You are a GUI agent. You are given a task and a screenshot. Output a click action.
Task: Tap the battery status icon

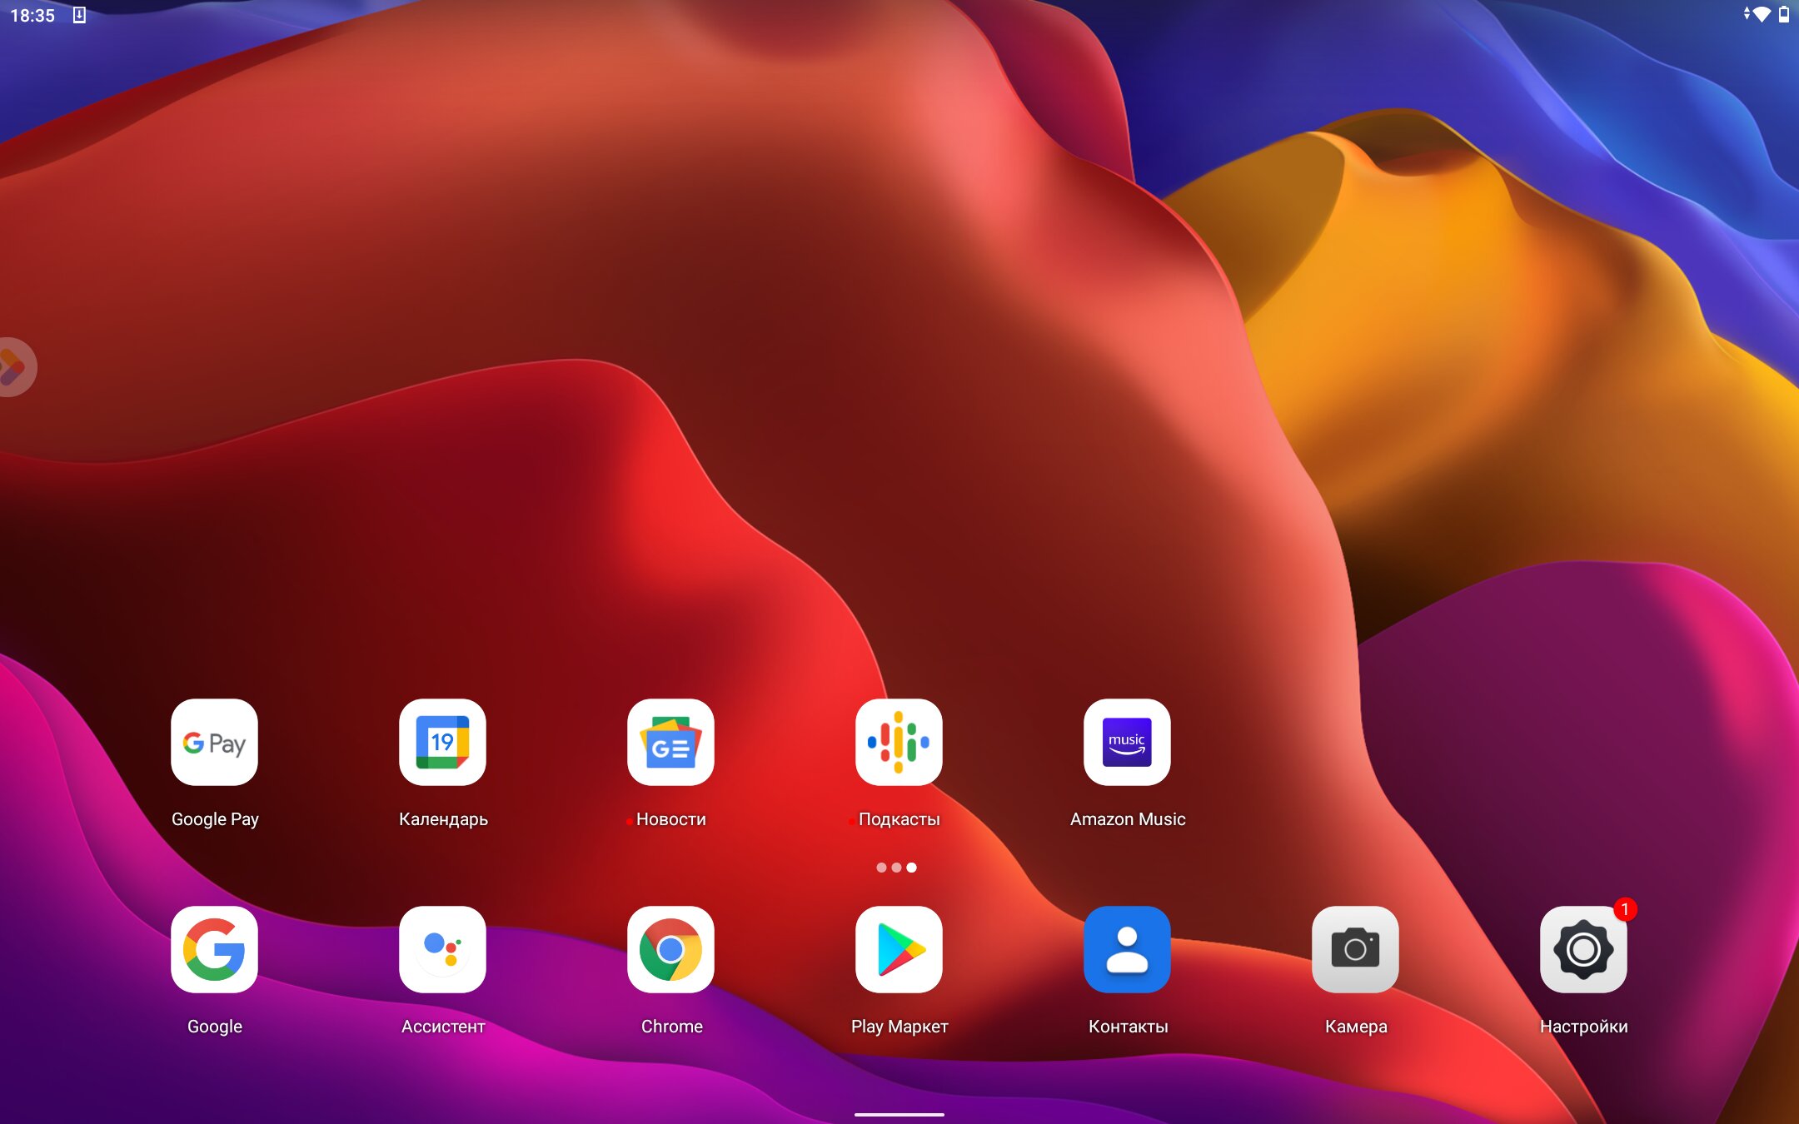tap(1784, 14)
